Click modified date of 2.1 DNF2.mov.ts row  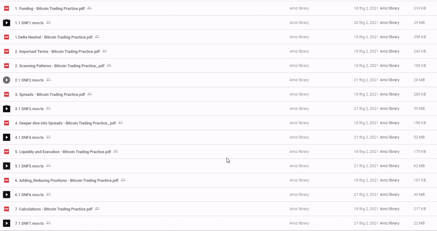(366, 80)
